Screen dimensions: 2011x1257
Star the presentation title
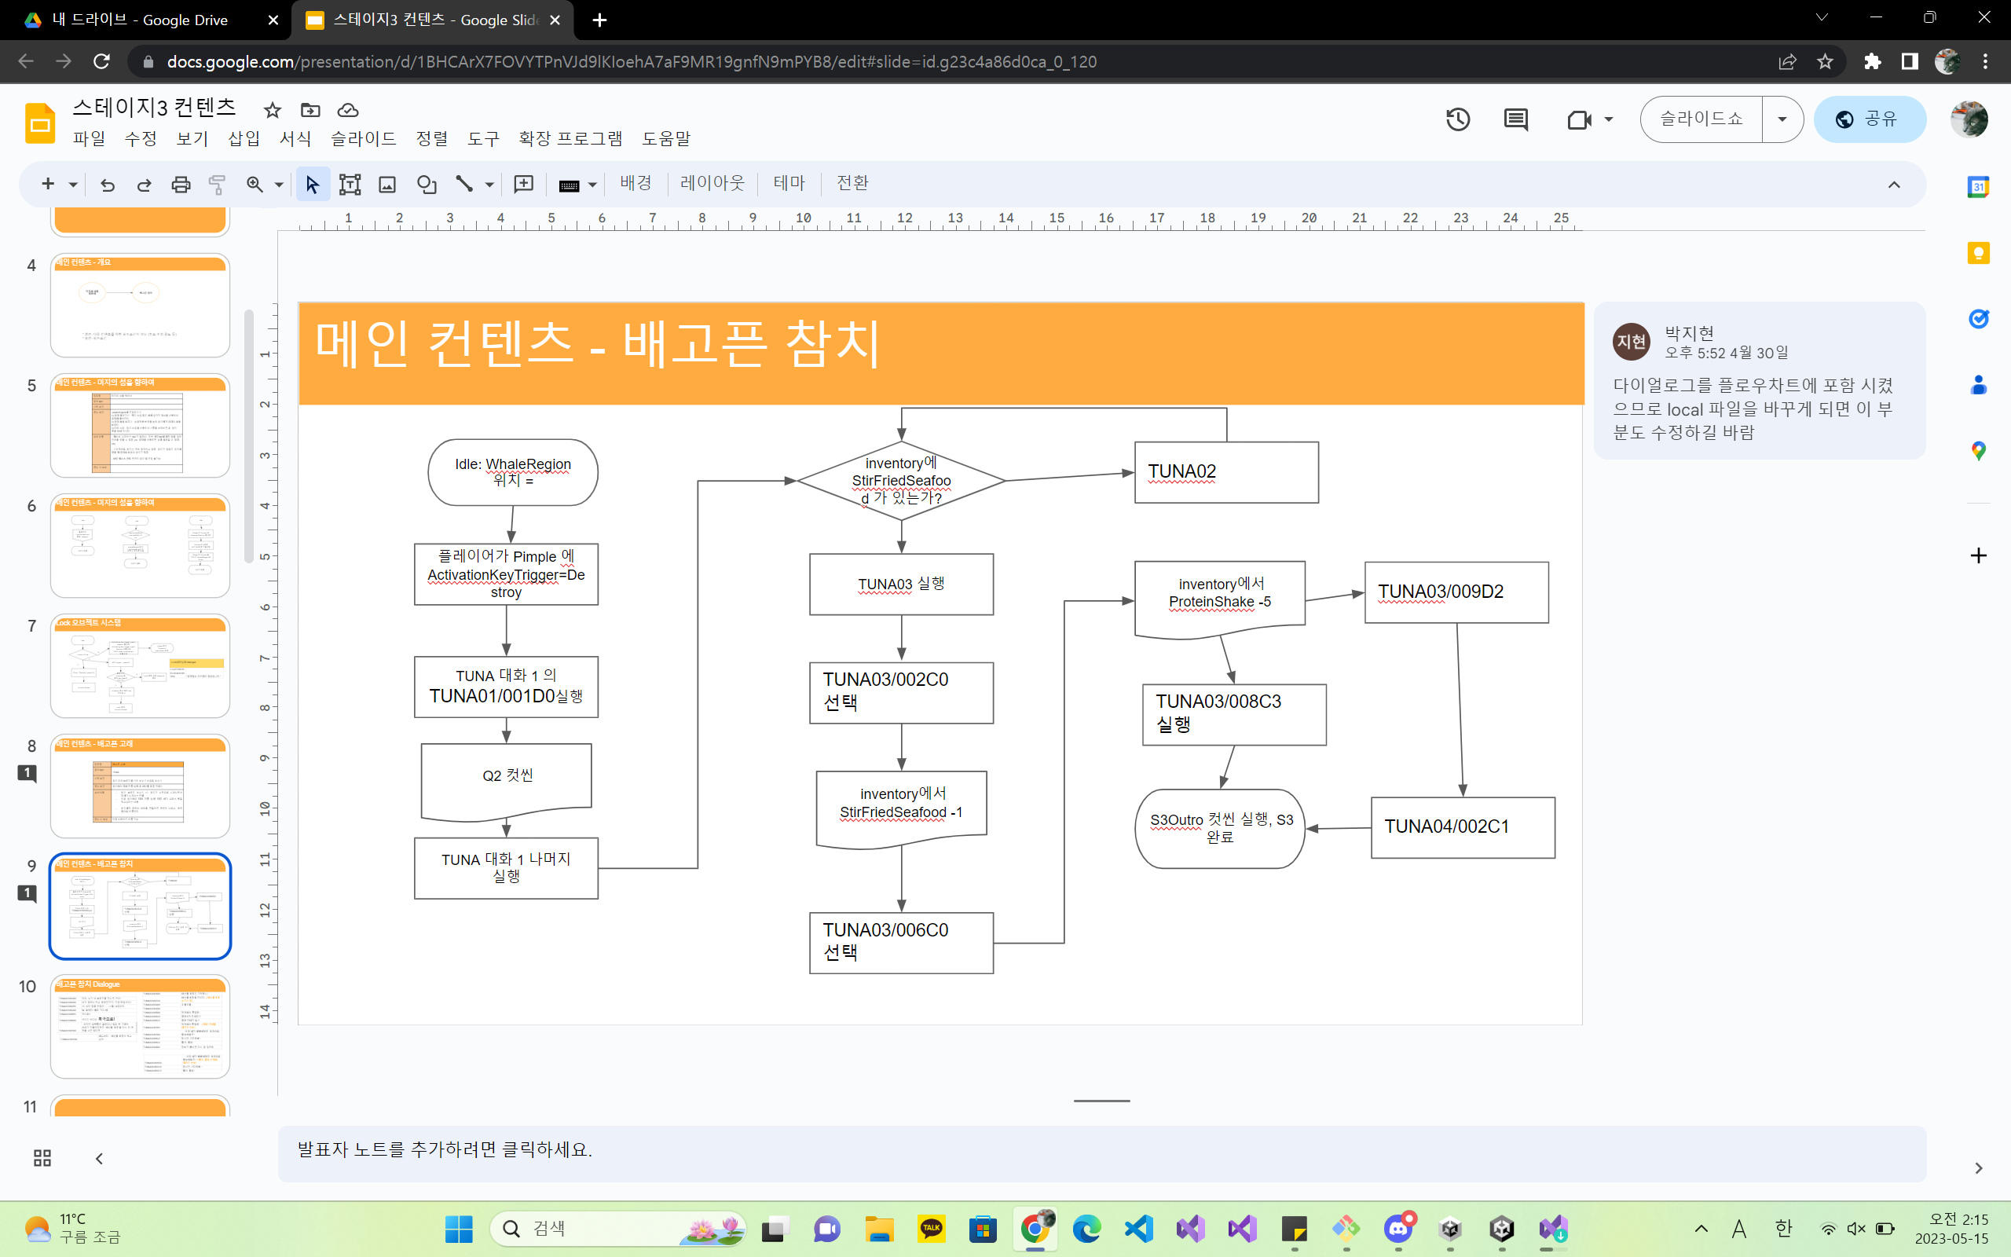tap(273, 110)
